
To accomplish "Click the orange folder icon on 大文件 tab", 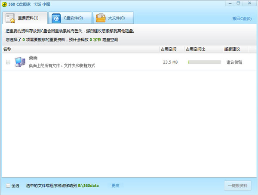I will tap(101, 18).
